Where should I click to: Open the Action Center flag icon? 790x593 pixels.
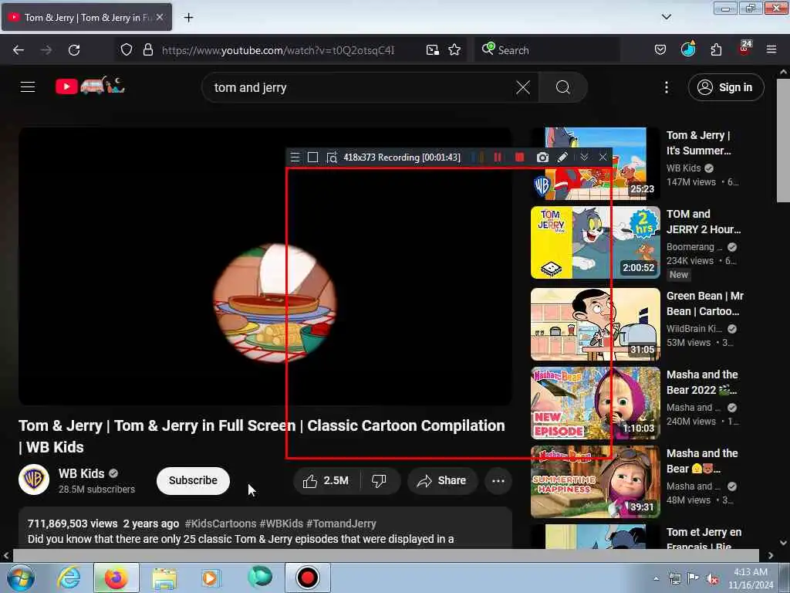coord(694,578)
